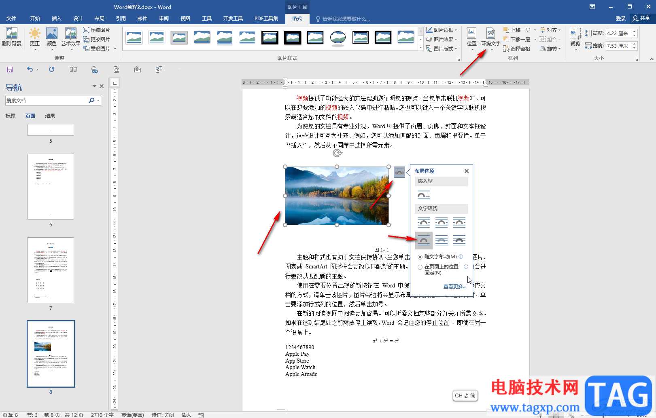Switch to the 插入 (Insert) ribbon tab
Viewport: 656px width, 418px height.
point(56,19)
